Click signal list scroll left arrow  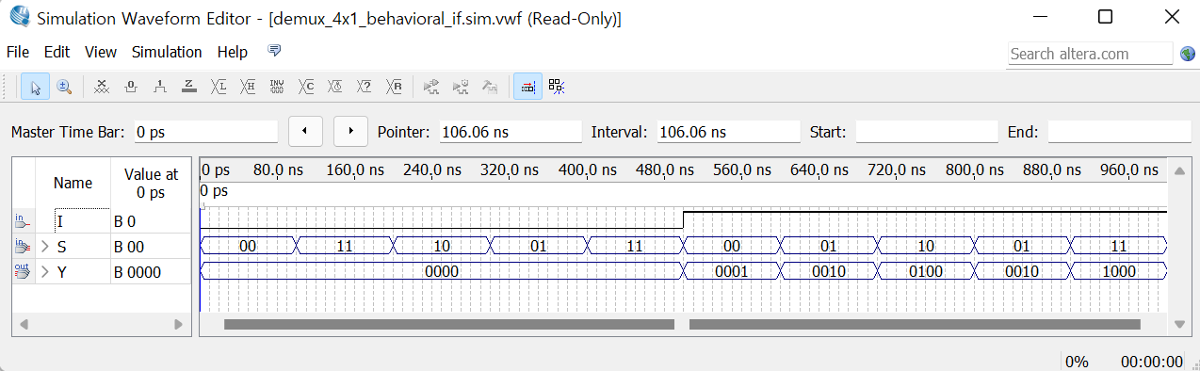coord(24,324)
